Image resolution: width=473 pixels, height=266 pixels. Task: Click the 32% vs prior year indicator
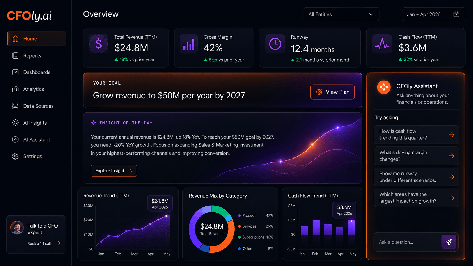[419, 59]
